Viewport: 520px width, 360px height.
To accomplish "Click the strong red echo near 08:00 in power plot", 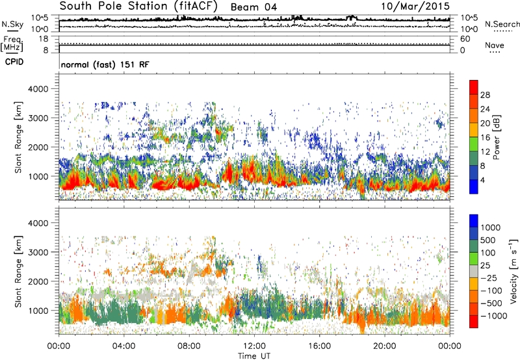I will pyautogui.click(x=189, y=183).
